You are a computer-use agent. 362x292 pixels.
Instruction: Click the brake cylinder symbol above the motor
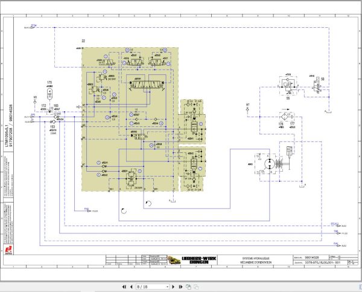click(x=289, y=151)
